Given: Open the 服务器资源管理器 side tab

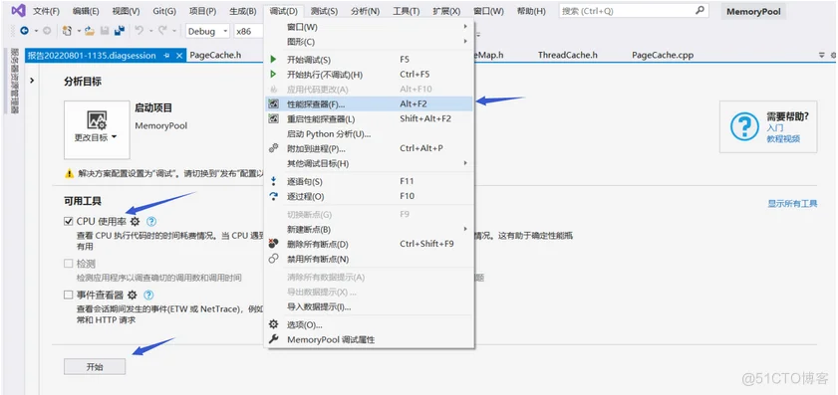Looking at the screenshot, I should coord(14,82).
